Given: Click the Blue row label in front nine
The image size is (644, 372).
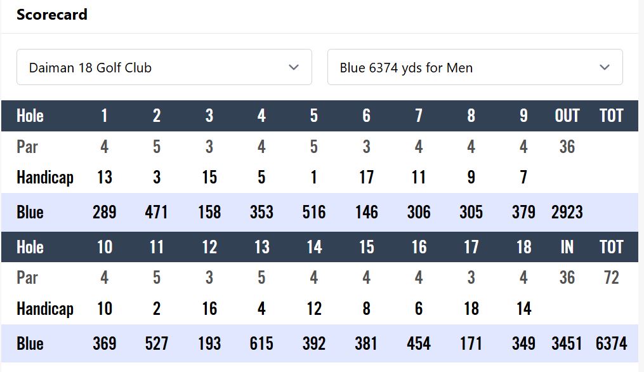Looking at the screenshot, I should pyautogui.click(x=30, y=212).
